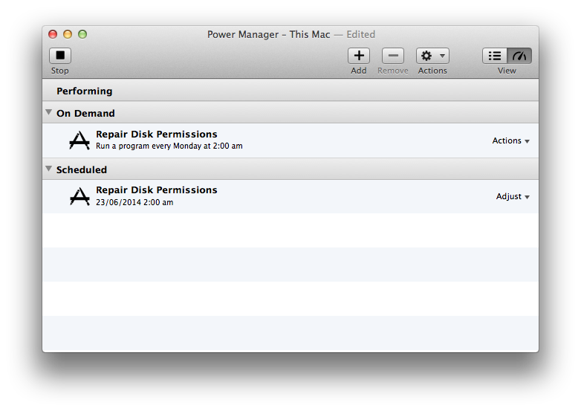The height and width of the screenshot is (411, 581).
Task: Click the window title 'Power Manager – This Mac'
Action: (268, 34)
